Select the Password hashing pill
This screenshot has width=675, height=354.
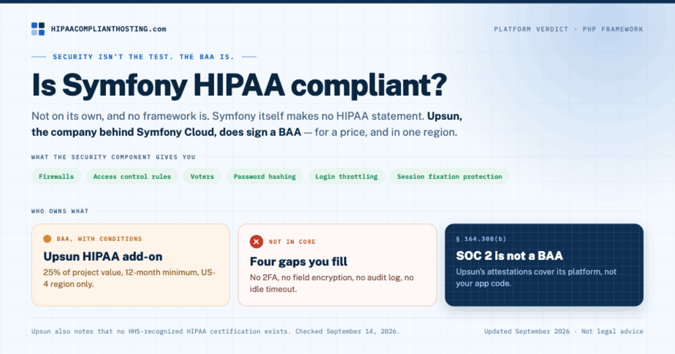pos(265,176)
